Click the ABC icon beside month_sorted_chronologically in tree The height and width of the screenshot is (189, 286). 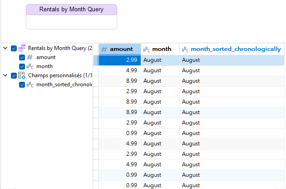(30, 85)
